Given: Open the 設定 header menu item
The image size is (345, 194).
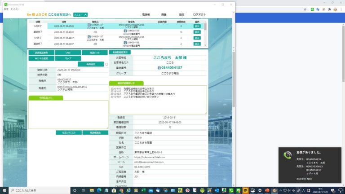Looking at the screenshot, I should (x=181, y=14).
